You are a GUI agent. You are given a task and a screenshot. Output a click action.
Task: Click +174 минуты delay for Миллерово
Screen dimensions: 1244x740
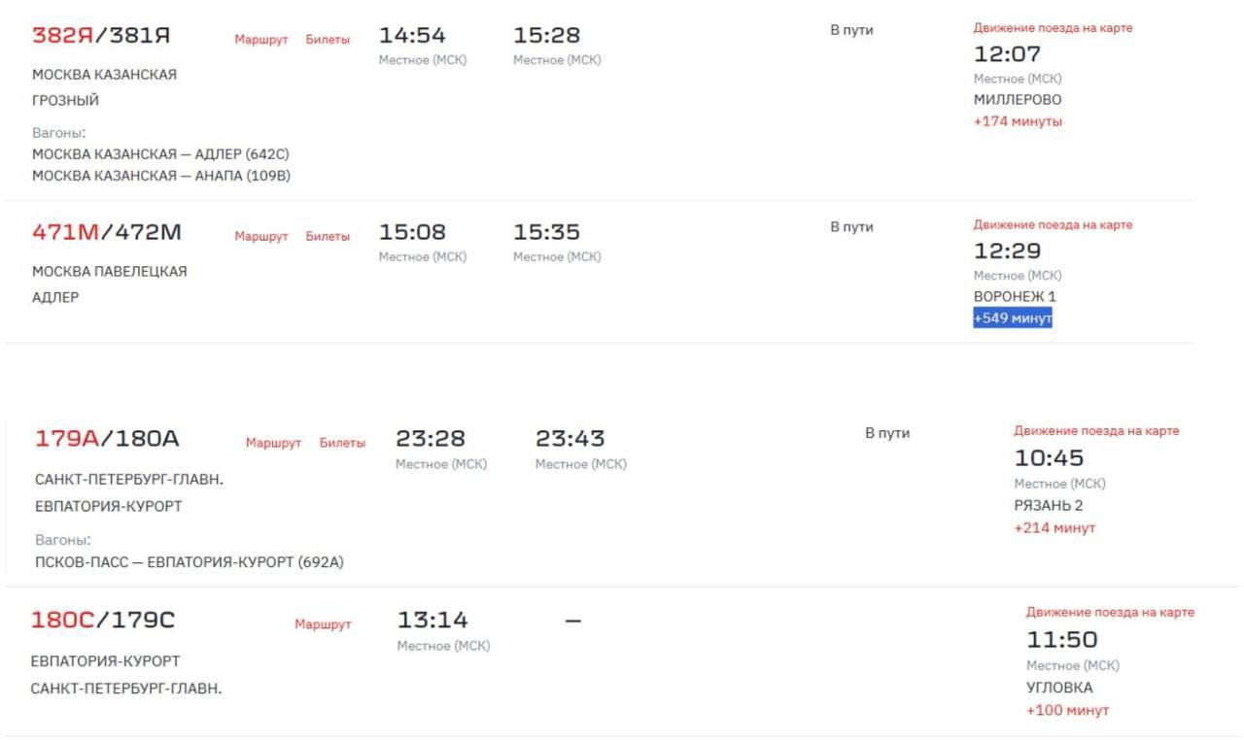[x=1018, y=121]
